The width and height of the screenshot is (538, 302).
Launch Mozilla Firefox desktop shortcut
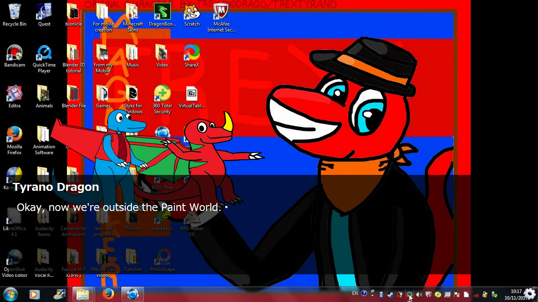14,141
